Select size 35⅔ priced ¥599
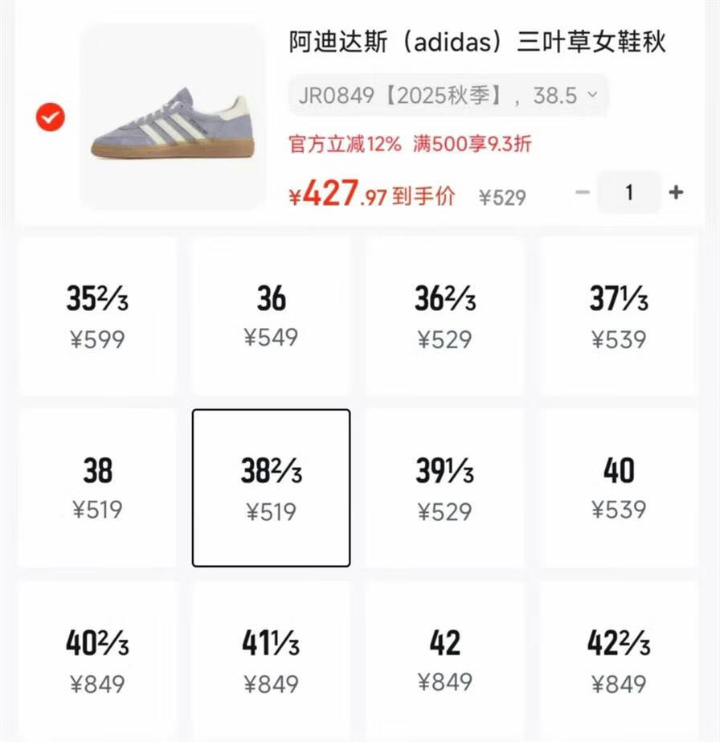 pyautogui.click(x=97, y=316)
